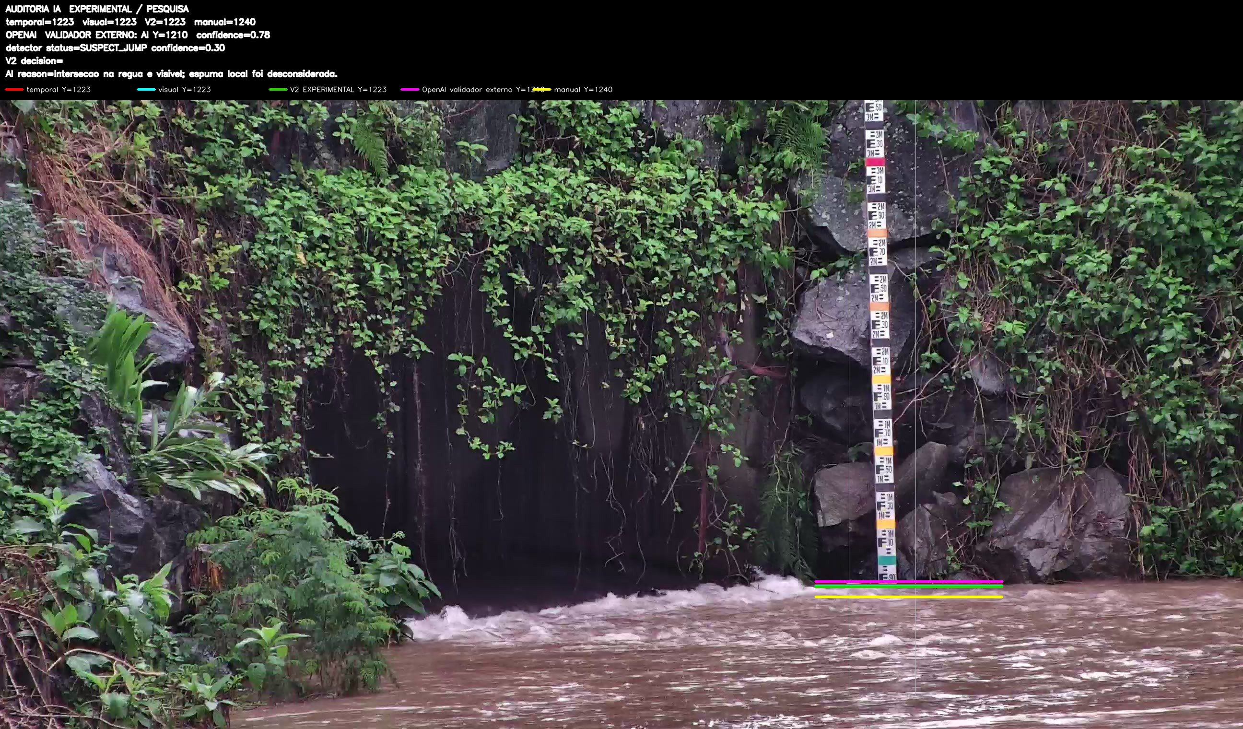This screenshot has height=729, width=1243.
Task: Click the magenta OpenAI validador legend swatch
Action: 410,89
